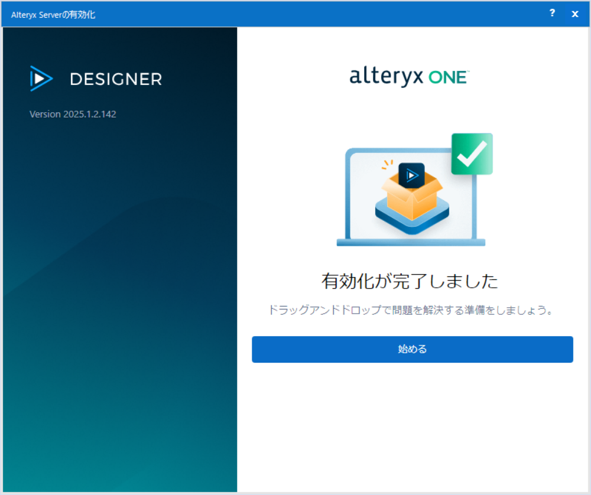Click the 'Version 2025.1.2.142' text
The height and width of the screenshot is (495, 591).
point(73,114)
